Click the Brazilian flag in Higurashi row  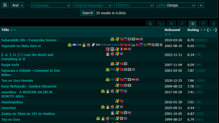145,45
